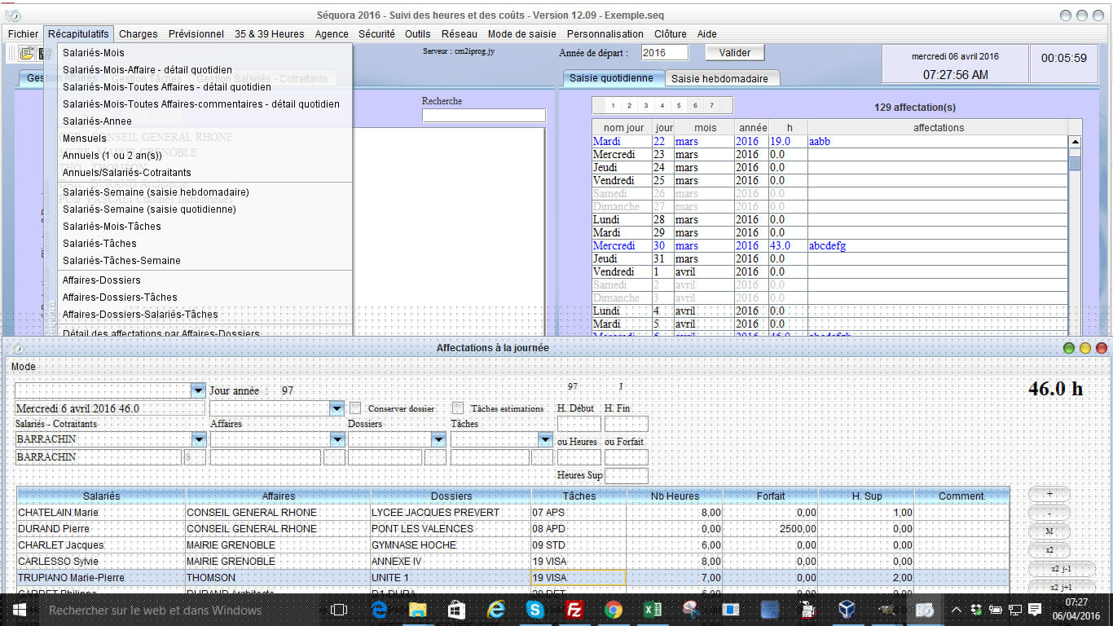Launch Google Chrome from the taskbar

click(x=614, y=609)
